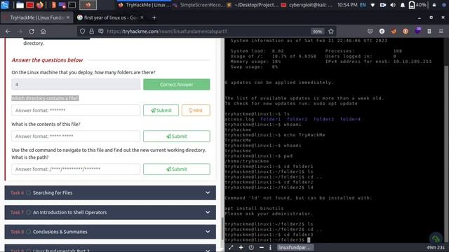Click the screen recording camera tray icon

[x=383, y=5]
